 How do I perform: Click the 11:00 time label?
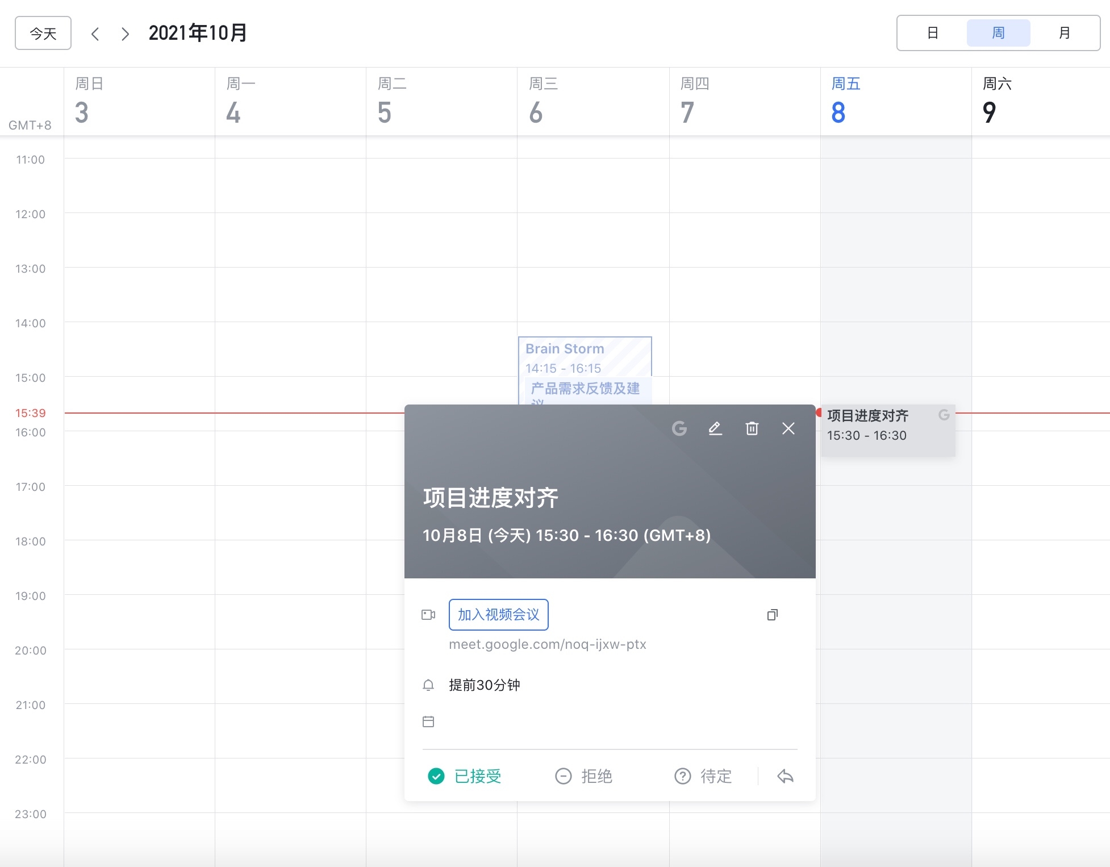pyautogui.click(x=30, y=160)
